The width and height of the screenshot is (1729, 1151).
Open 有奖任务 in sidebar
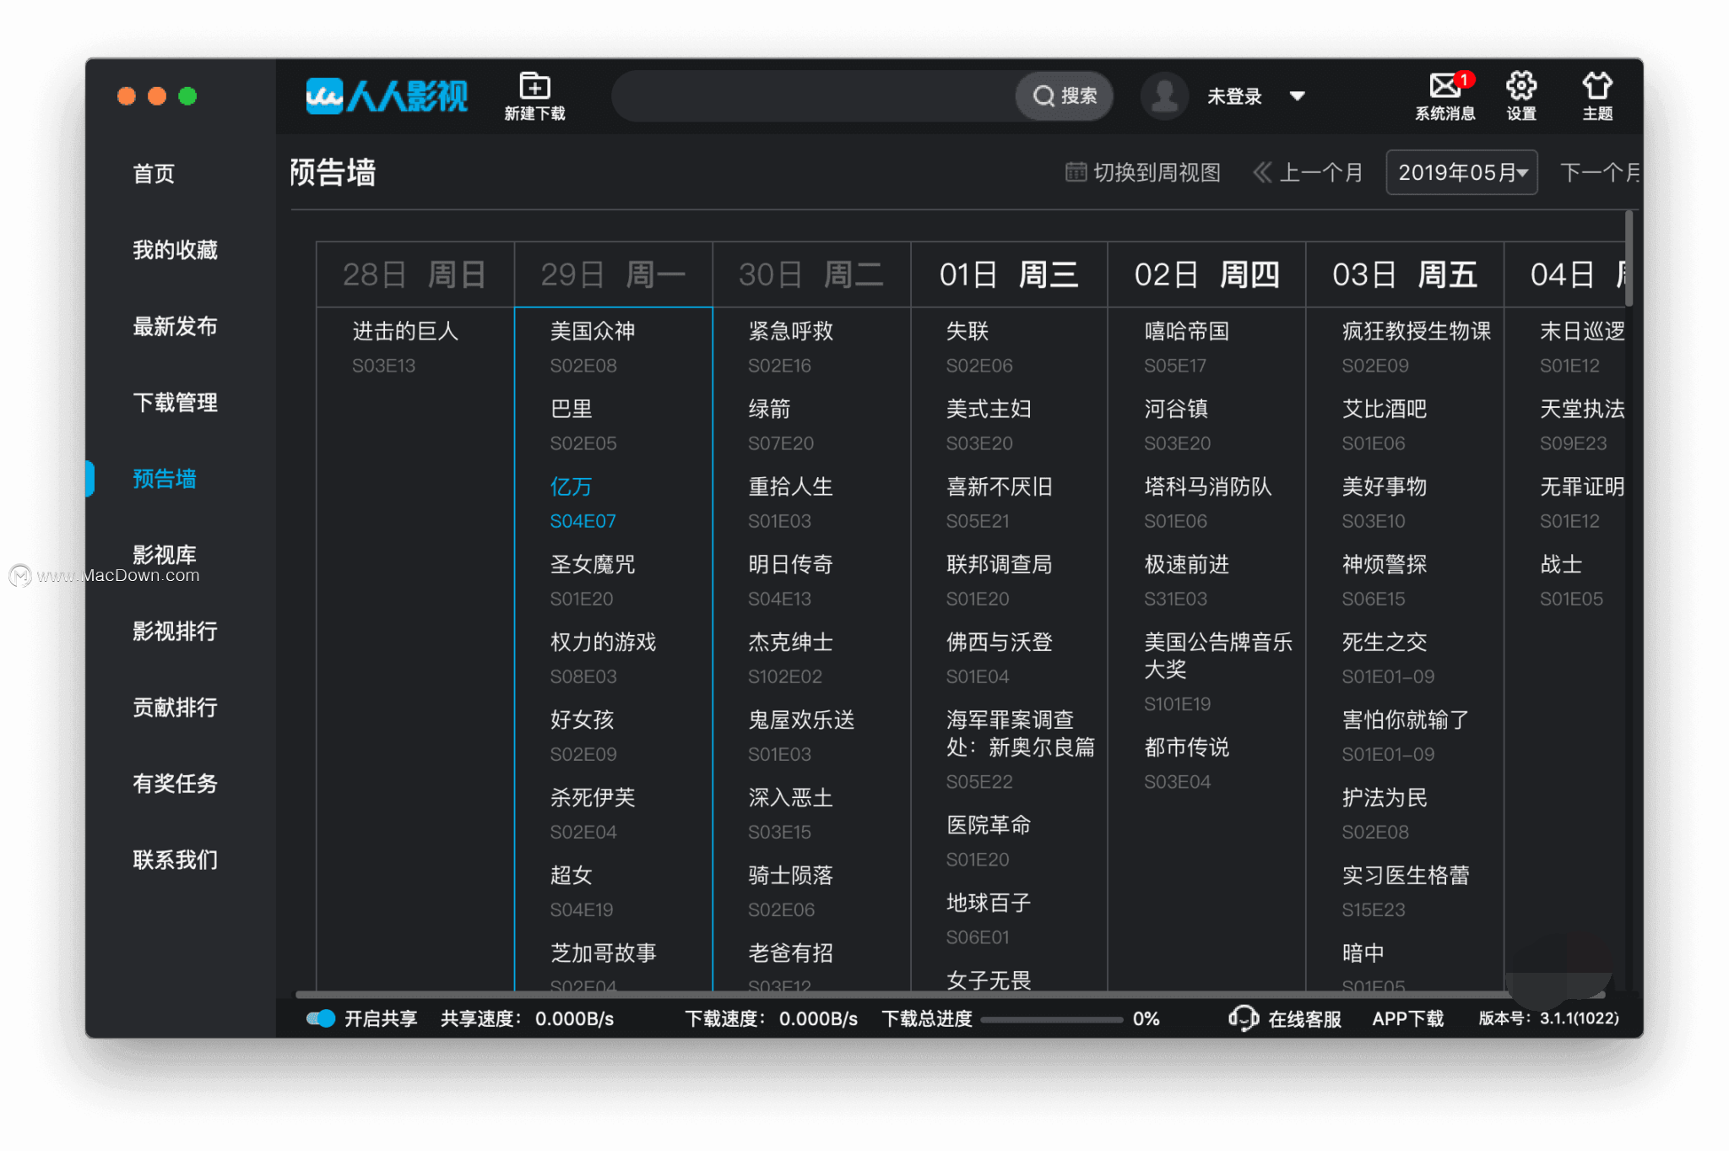(175, 783)
